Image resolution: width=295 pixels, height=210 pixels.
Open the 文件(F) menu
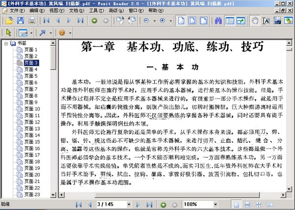[17, 11]
